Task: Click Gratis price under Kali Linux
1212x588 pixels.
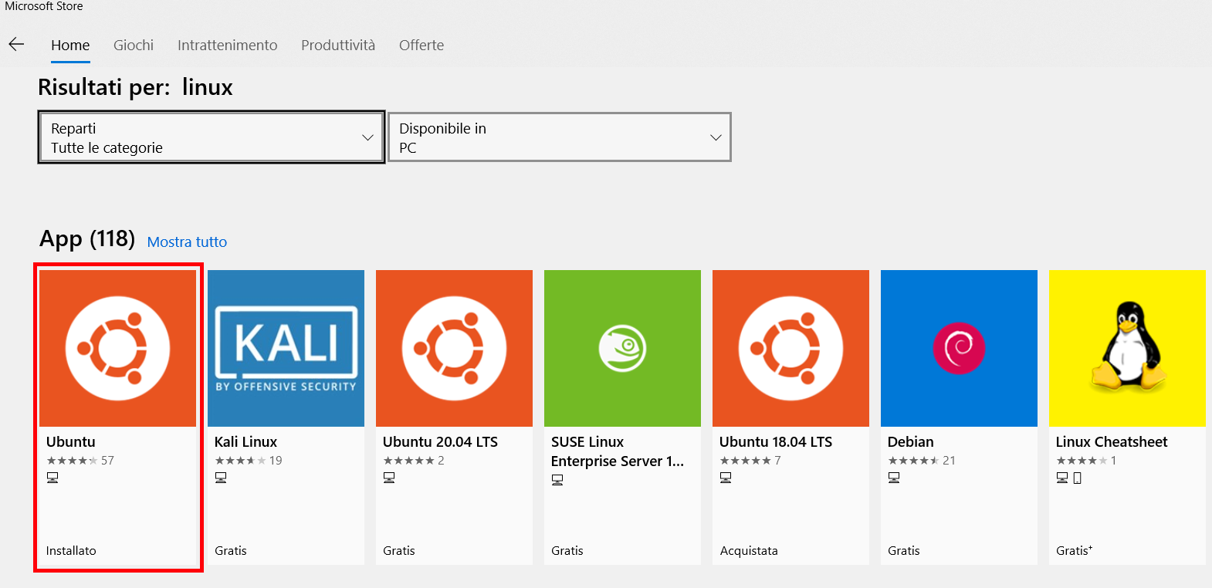Action: tap(231, 551)
